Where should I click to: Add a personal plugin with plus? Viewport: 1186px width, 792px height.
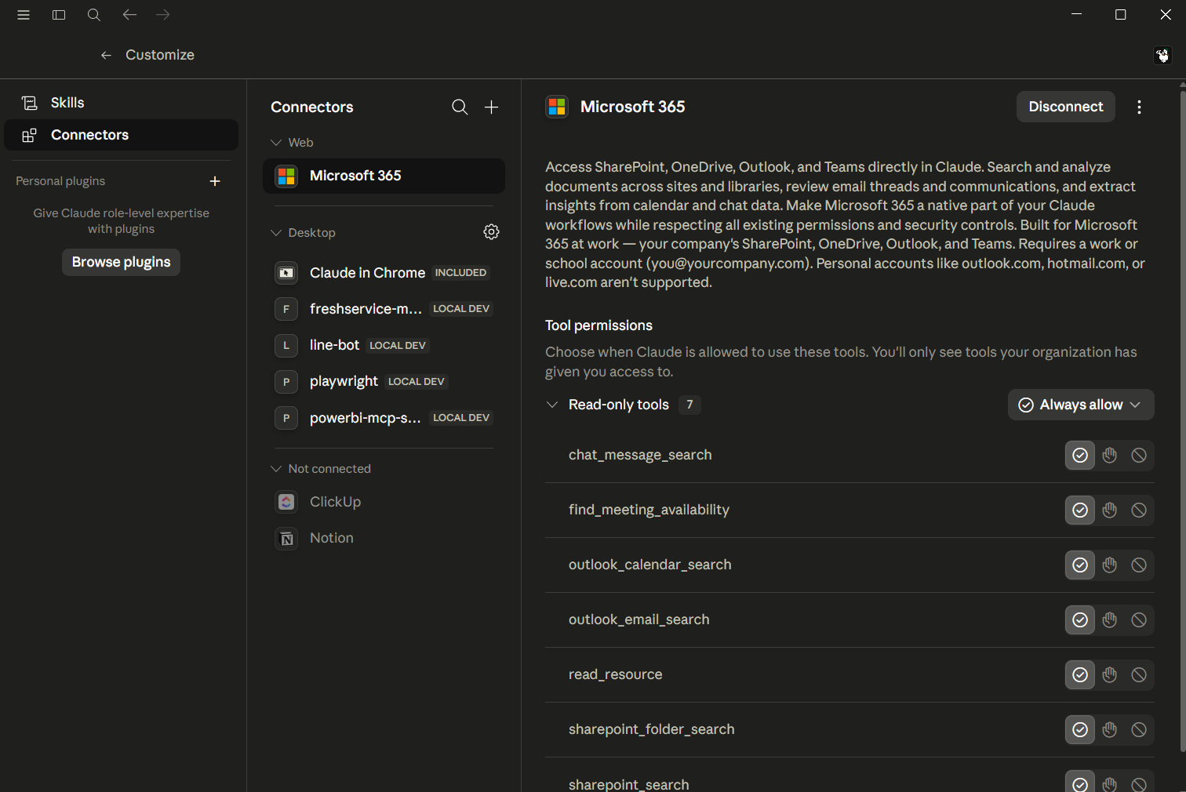point(215,181)
